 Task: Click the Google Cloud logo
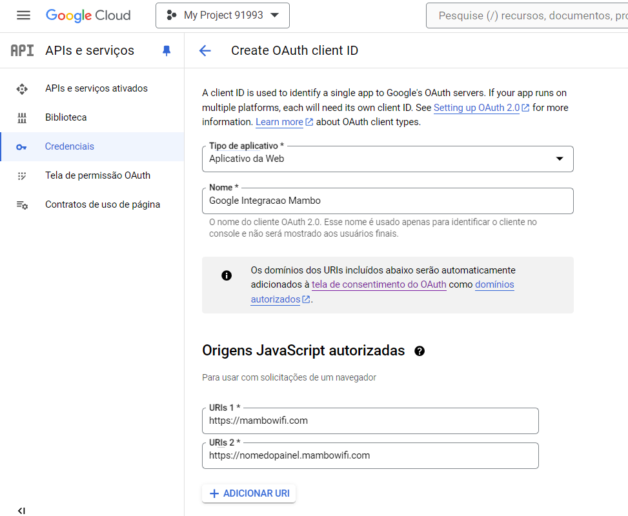pyautogui.click(x=88, y=15)
